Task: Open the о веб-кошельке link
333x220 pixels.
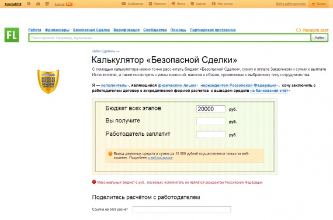Action: [160, 157]
